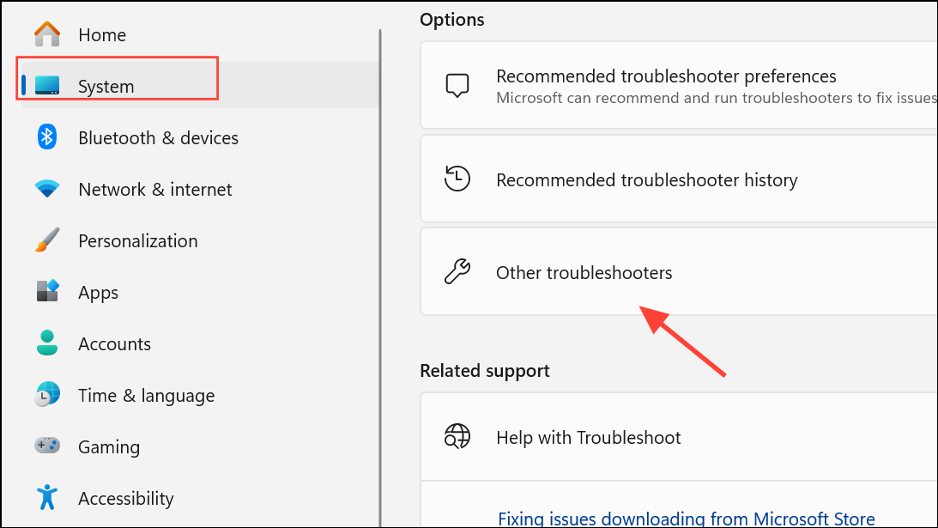Click the globe icon next to Help with Troubleshoot
The height and width of the screenshot is (528, 938).
pos(457,437)
